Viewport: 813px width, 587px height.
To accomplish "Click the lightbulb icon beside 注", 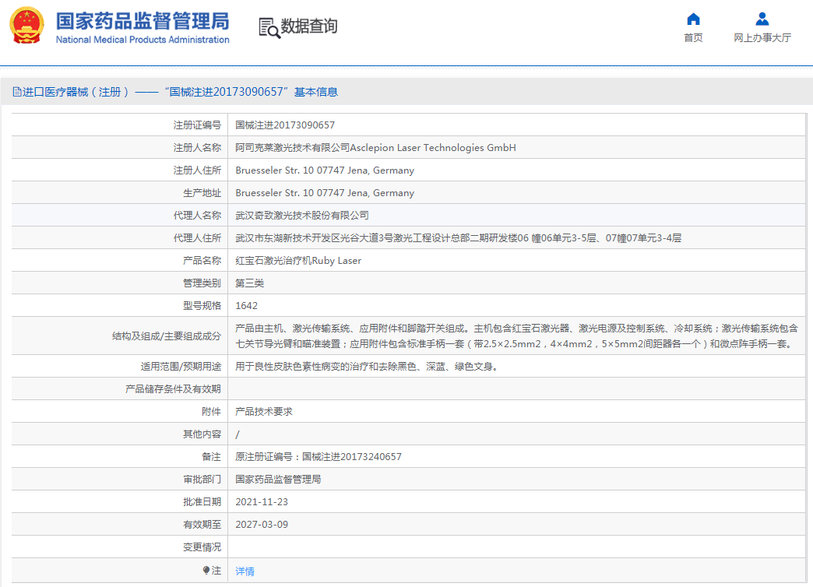I will click(206, 571).
